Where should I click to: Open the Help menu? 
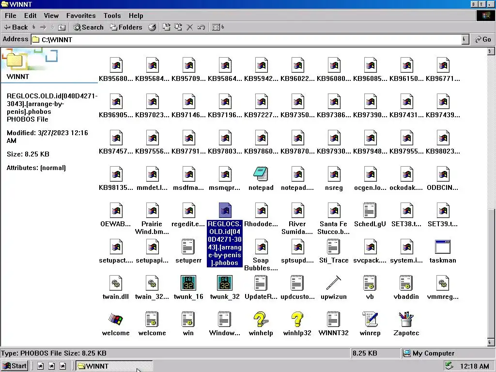(x=136, y=15)
